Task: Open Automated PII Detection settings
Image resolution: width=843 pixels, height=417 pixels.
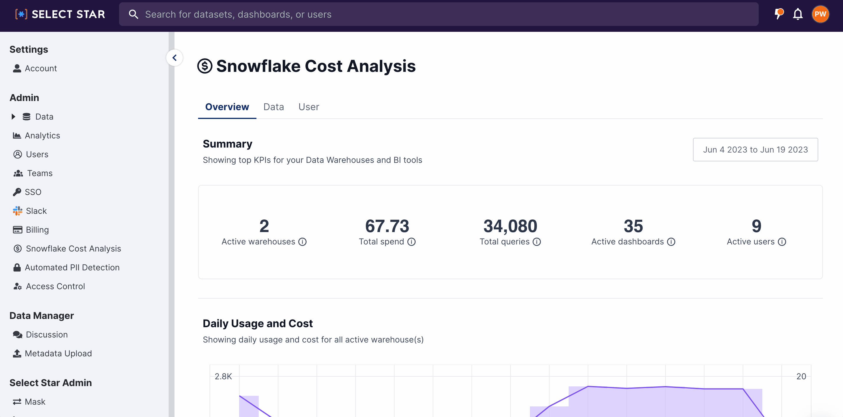Action: 72,267
